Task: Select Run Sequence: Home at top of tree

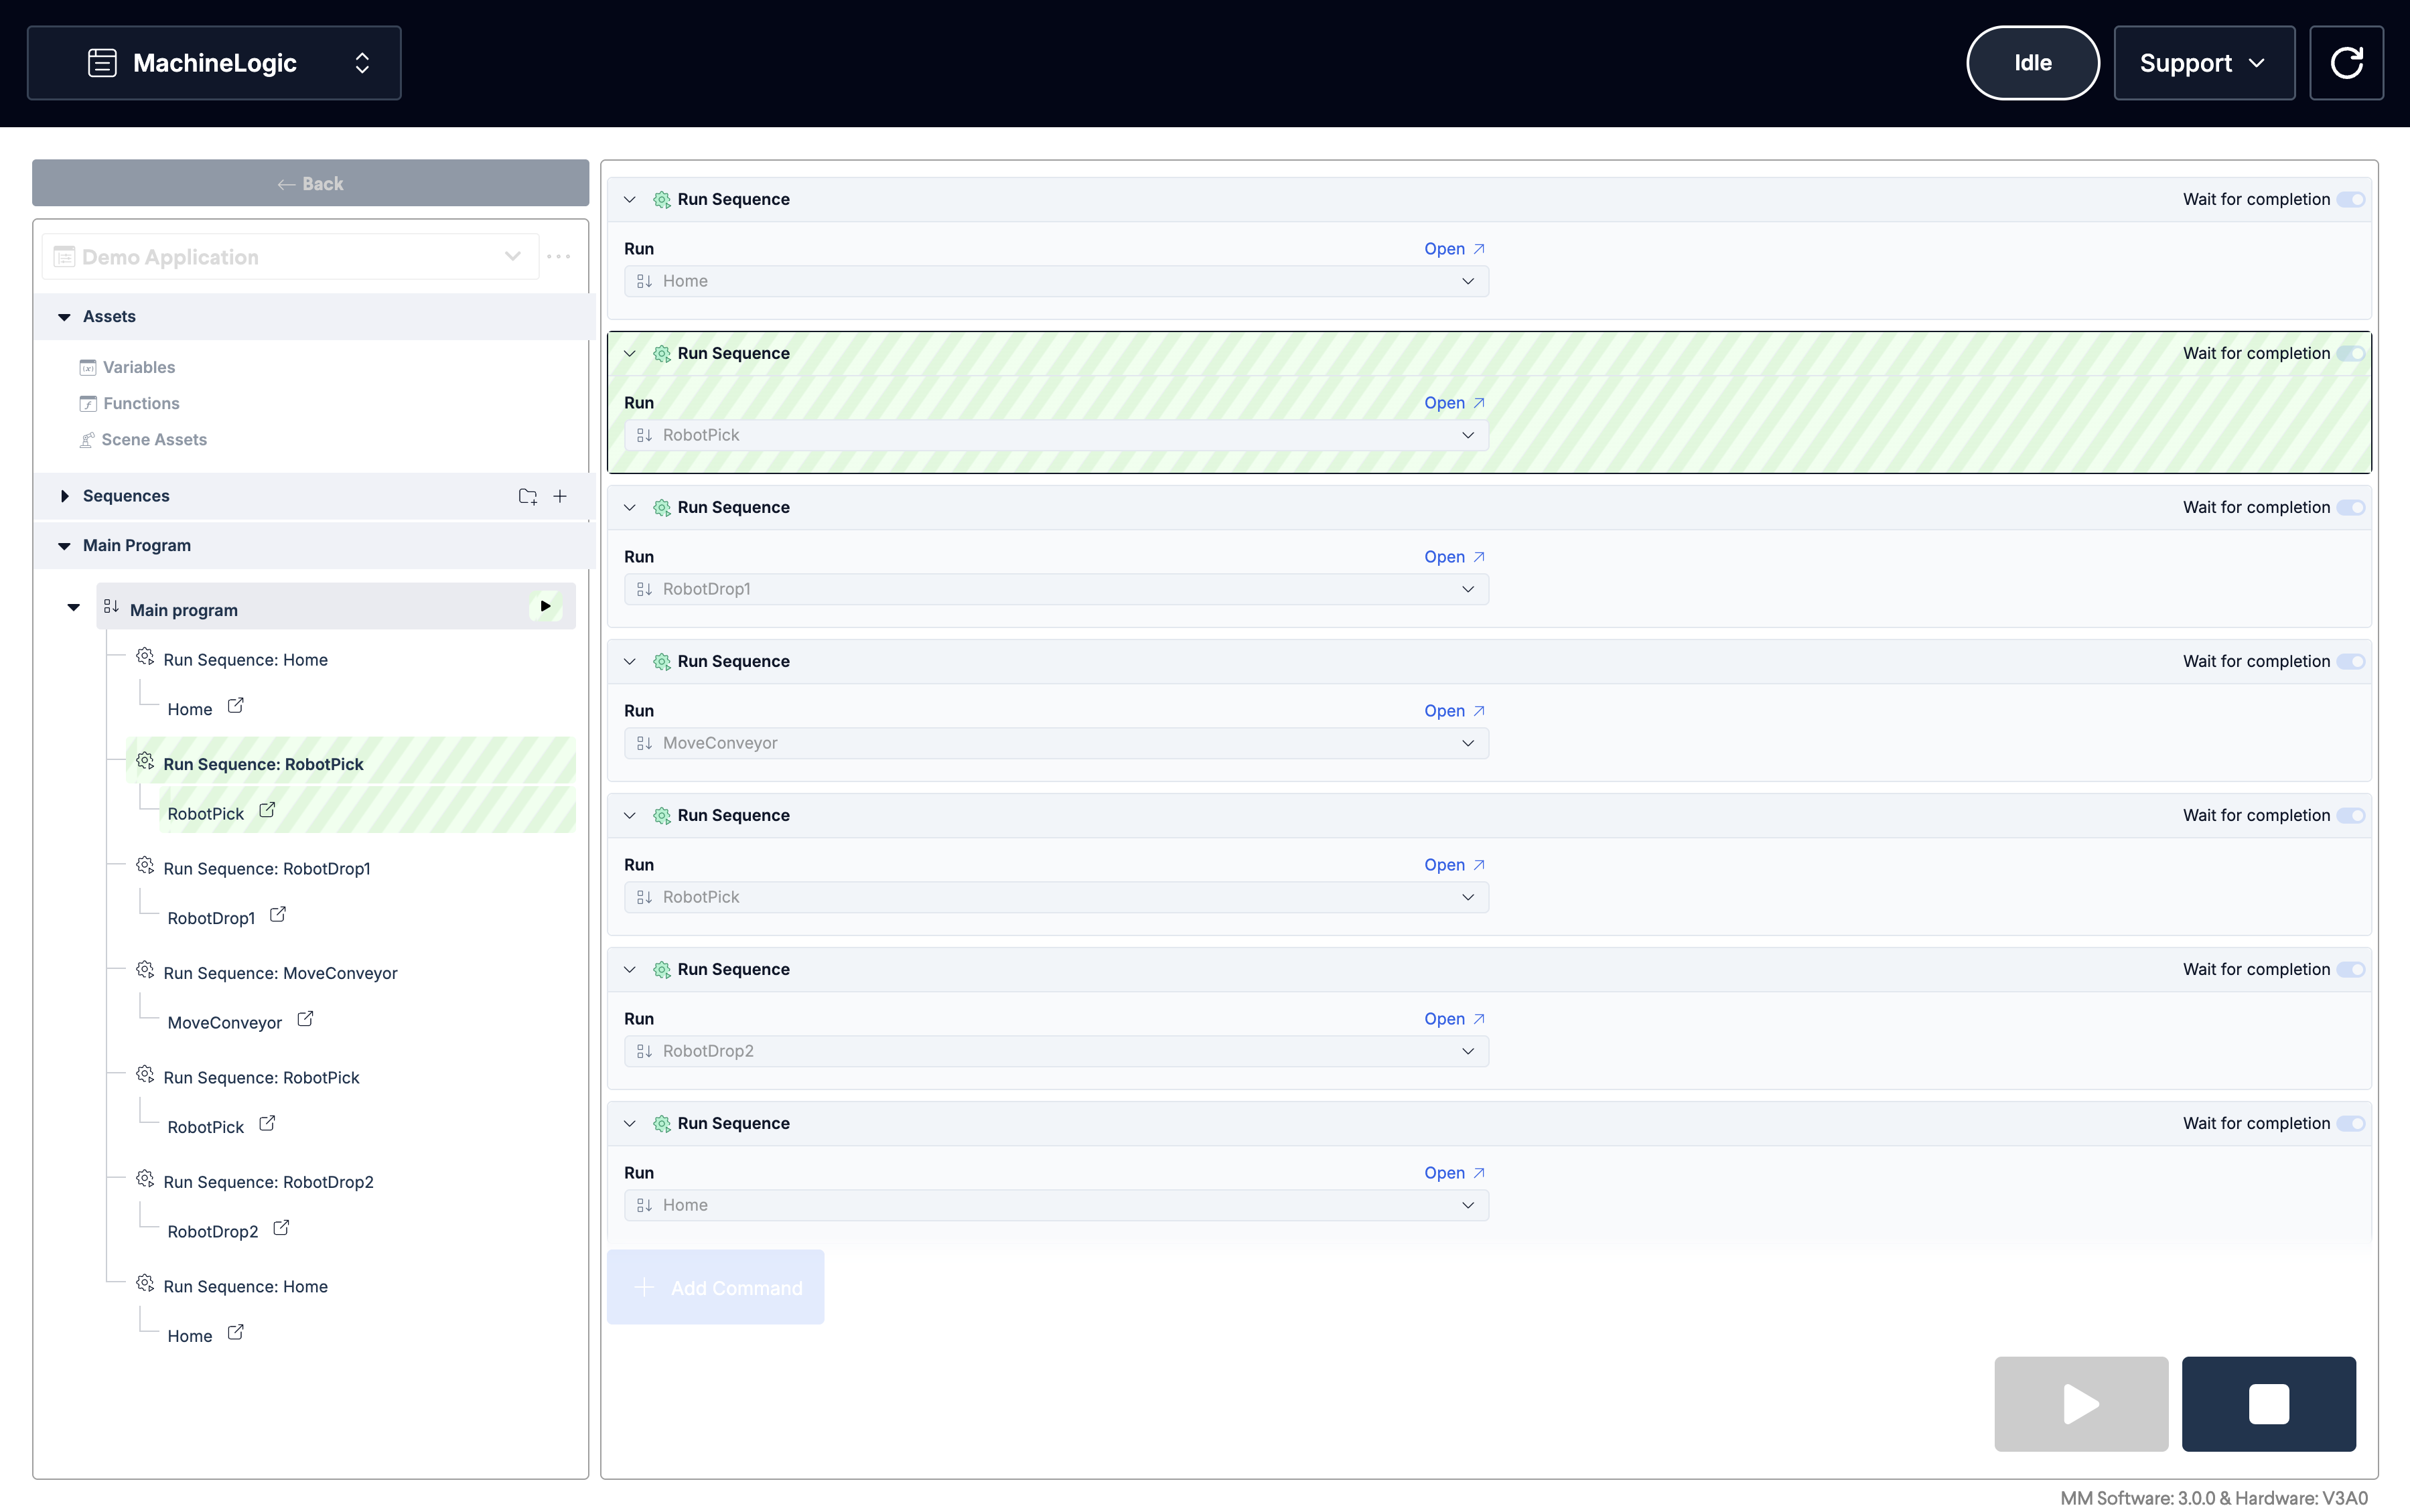Action: point(245,660)
